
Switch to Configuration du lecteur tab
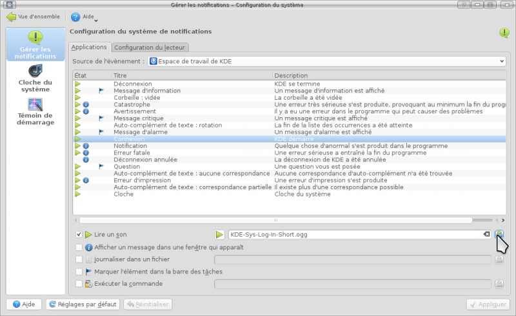tap(150, 47)
